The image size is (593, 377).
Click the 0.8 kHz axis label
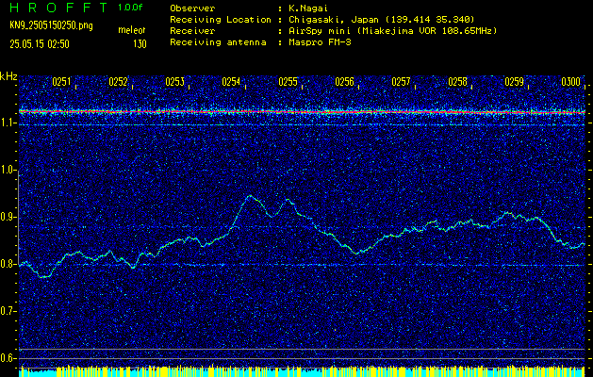click(8, 264)
